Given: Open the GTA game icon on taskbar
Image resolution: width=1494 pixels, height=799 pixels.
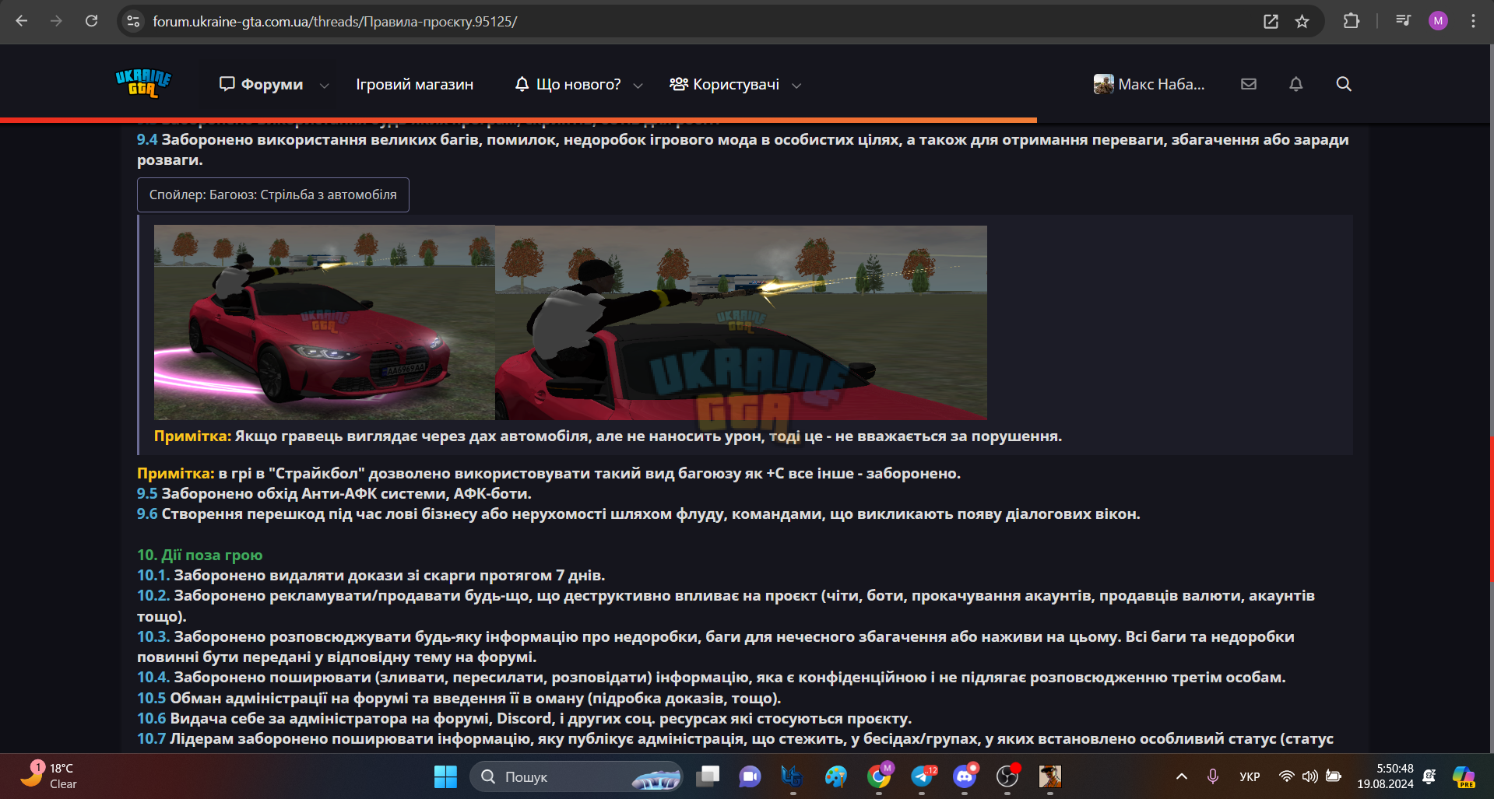Looking at the screenshot, I should pos(1050,776).
